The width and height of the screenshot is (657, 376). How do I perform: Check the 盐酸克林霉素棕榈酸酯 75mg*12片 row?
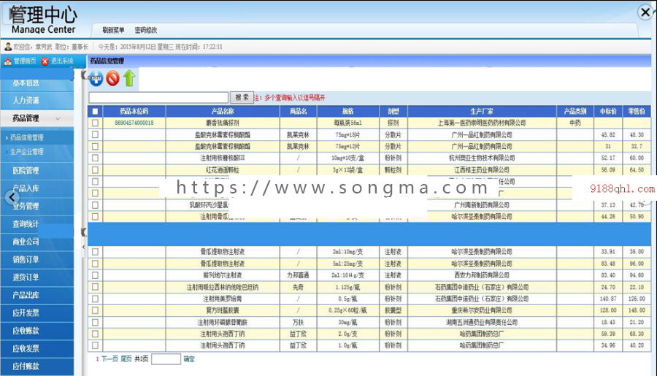coord(95,146)
